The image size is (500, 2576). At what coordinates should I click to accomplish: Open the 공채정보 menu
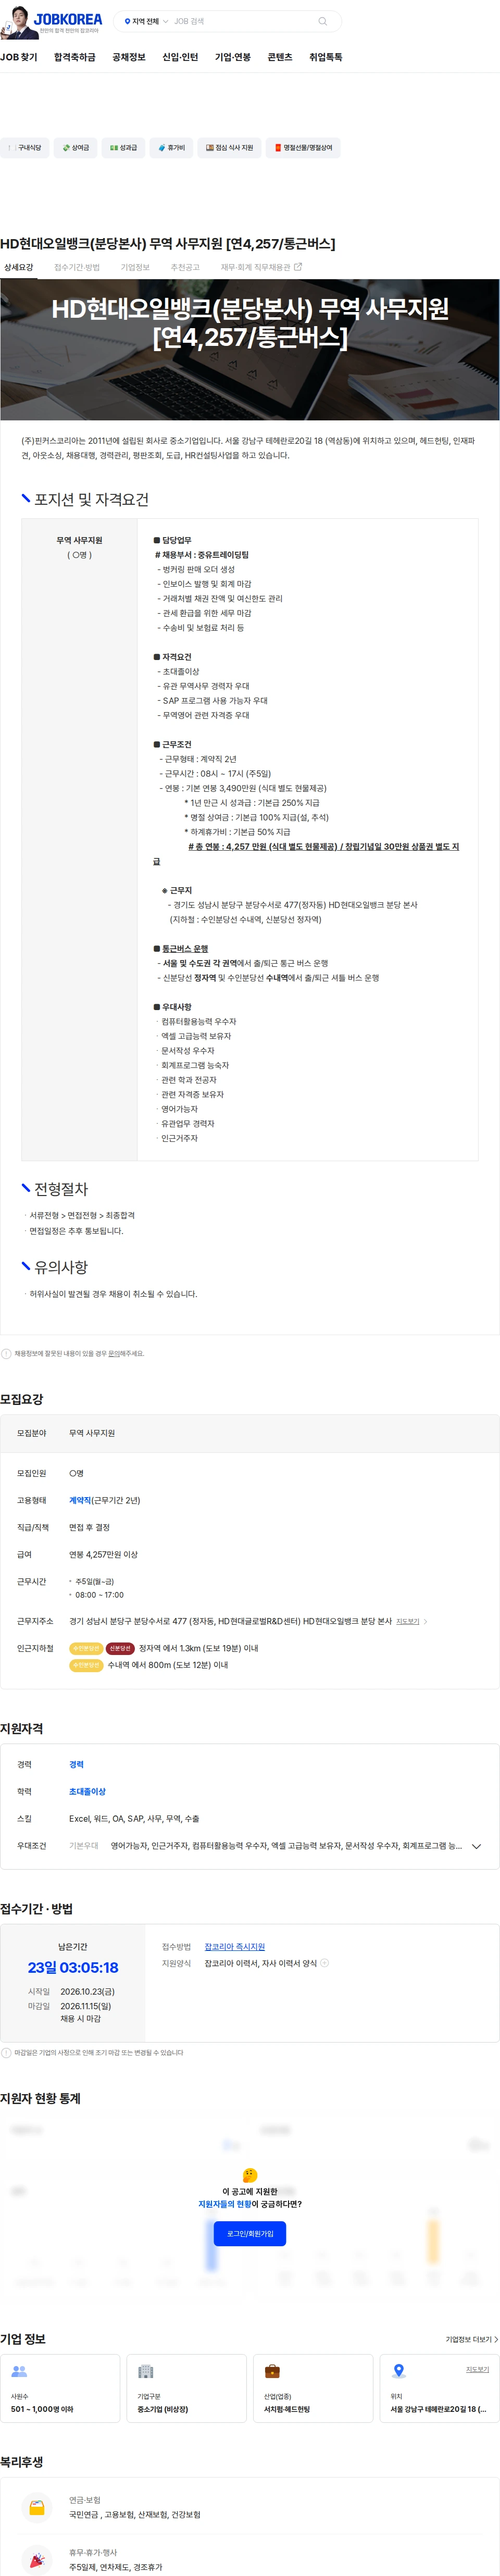pos(129,57)
